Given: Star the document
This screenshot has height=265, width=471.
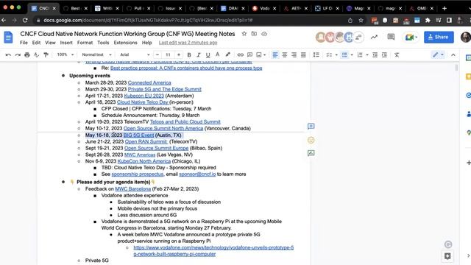Looking at the screenshot, I should click(244, 34).
